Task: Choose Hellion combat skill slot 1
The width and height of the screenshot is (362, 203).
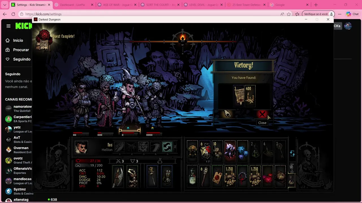Action: click(119, 147)
